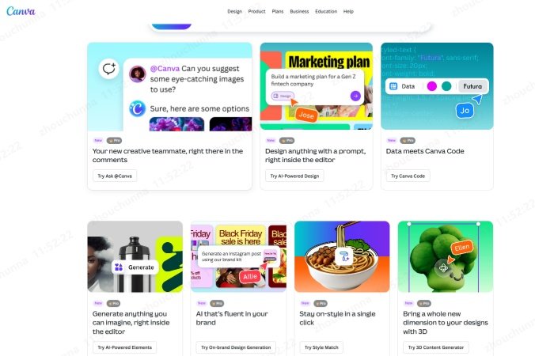
Task: Click the 3D rotate icon on broccoli
Action: [443, 267]
